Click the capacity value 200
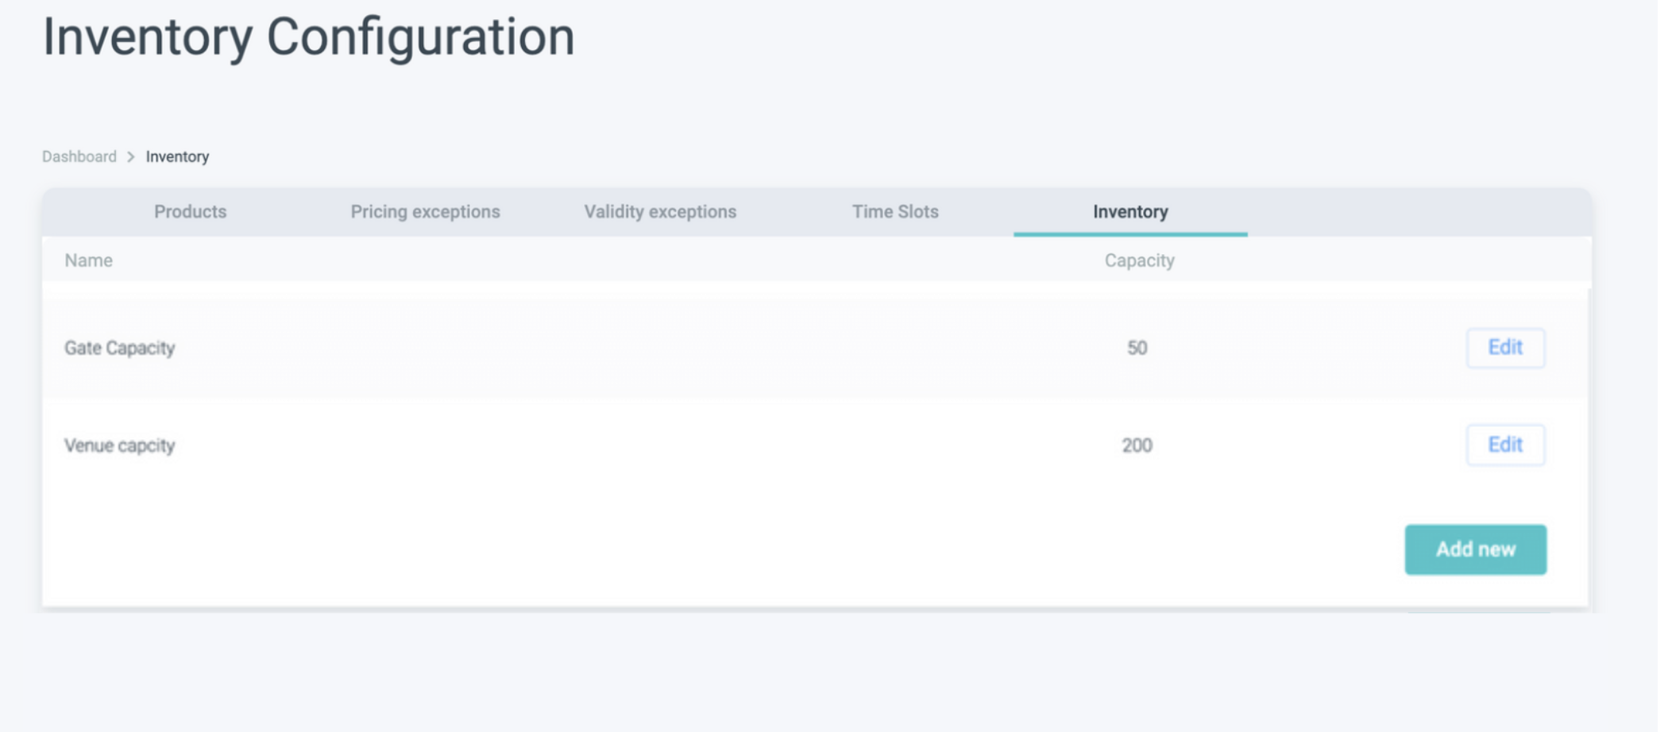 1137,445
